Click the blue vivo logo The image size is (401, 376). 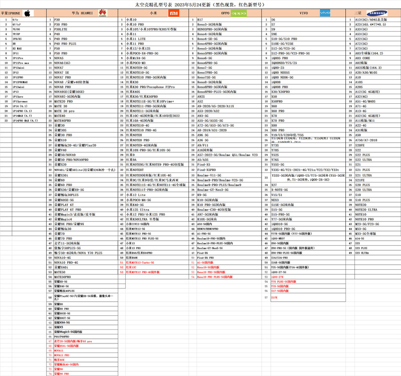(325, 13)
